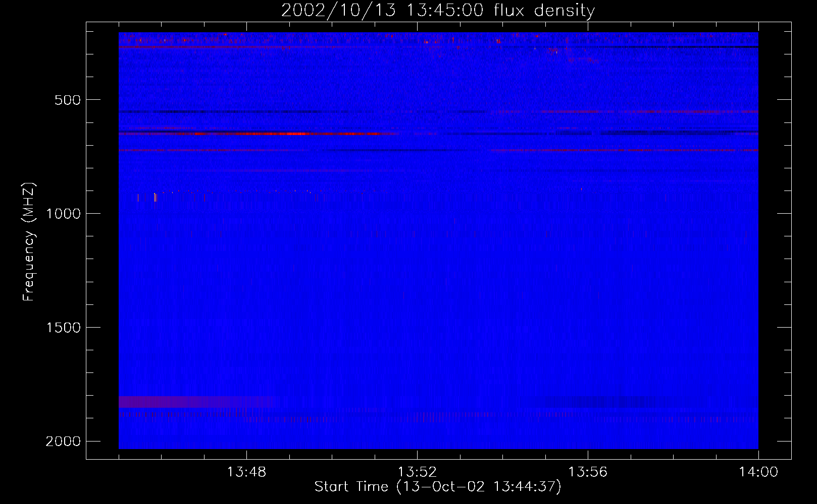Select the 'Start Time (13-Oct-02 13:44:37)' label
The width and height of the screenshot is (817, 504).
[438, 487]
